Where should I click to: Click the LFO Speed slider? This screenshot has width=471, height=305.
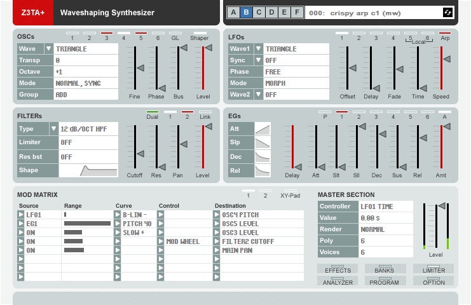[441, 68]
